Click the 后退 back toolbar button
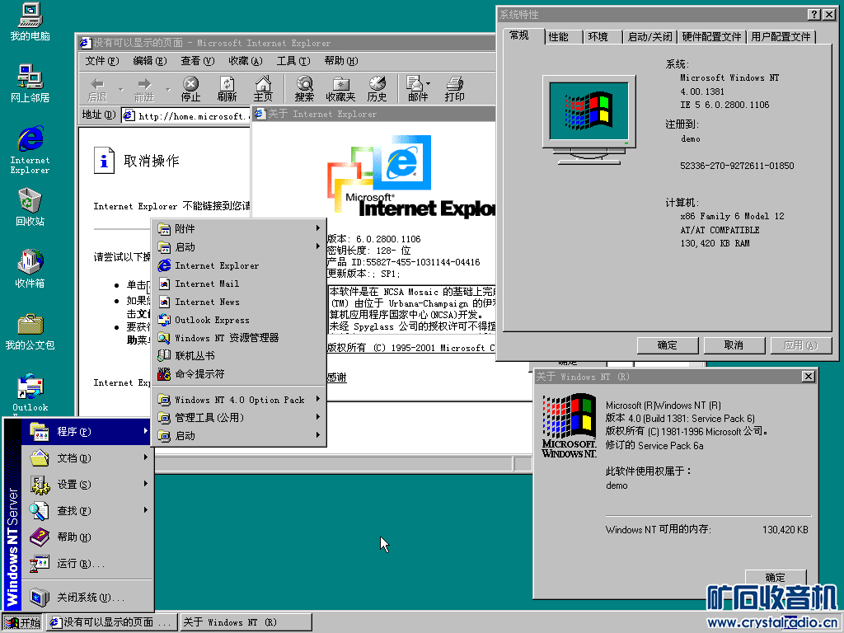844x633 pixels. pos(97,89)
